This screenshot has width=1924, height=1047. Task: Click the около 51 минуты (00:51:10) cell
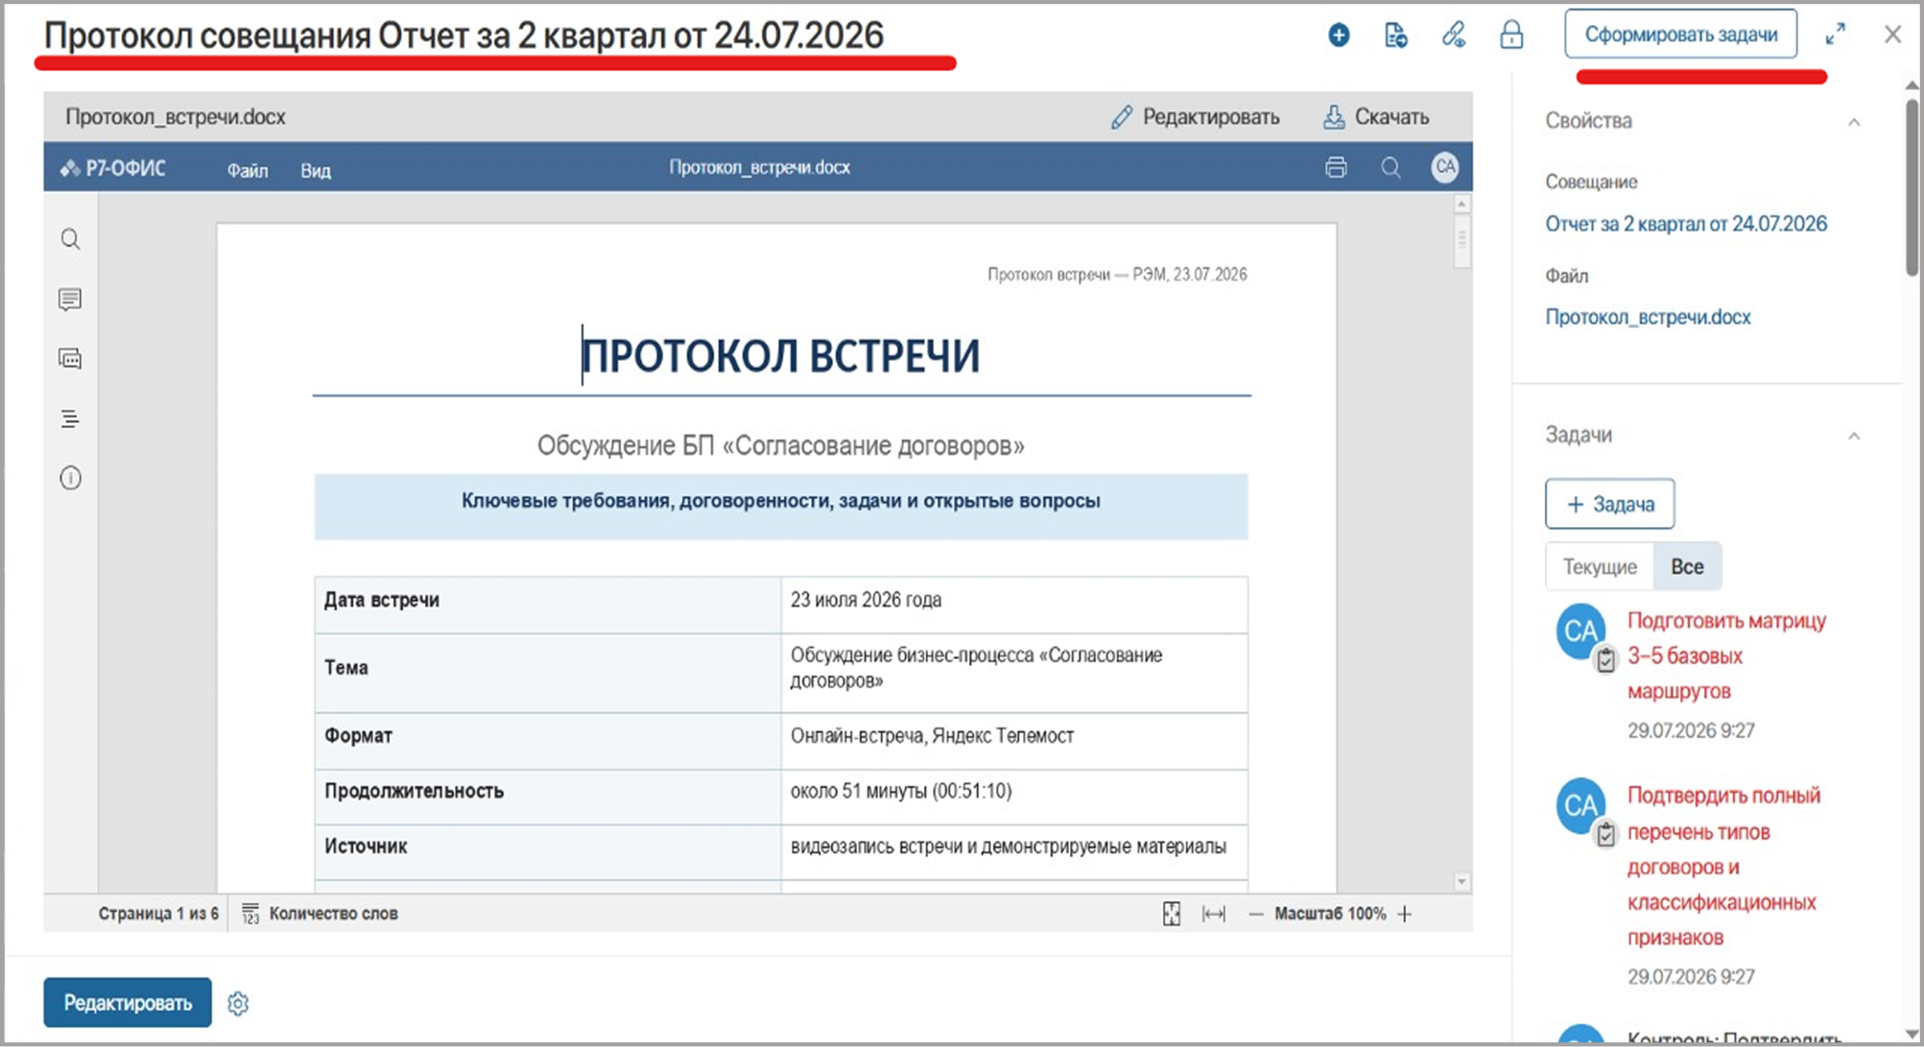point(1014,797)
